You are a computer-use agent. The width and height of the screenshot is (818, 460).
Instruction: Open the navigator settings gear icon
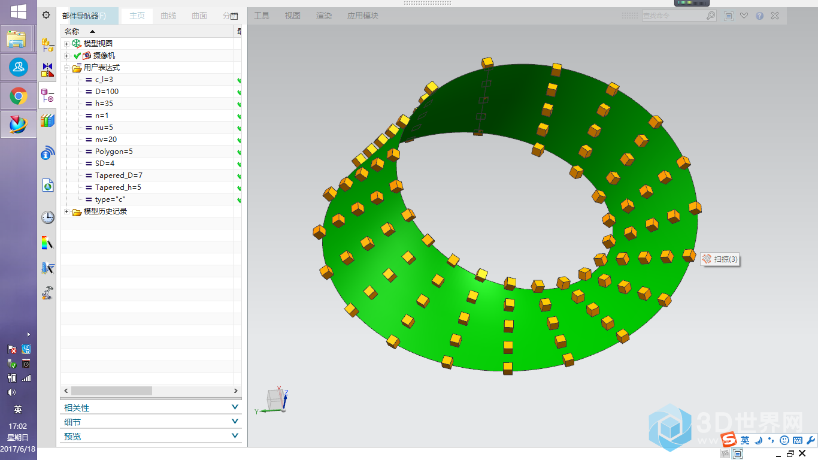[46, 15]
